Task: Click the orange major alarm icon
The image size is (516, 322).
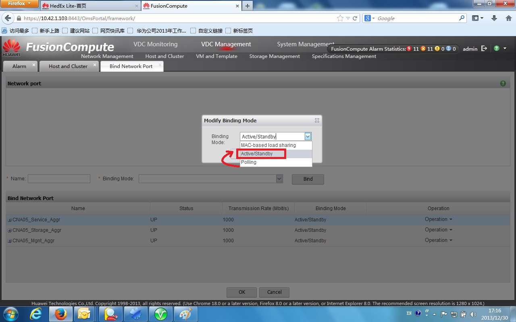Action: tap(423, 49)
